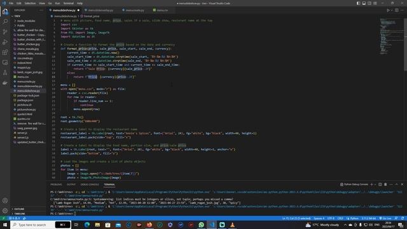This screenshot has width=407, height=229.
Task: Open the Help menu
Action: [x=79, y=3]
